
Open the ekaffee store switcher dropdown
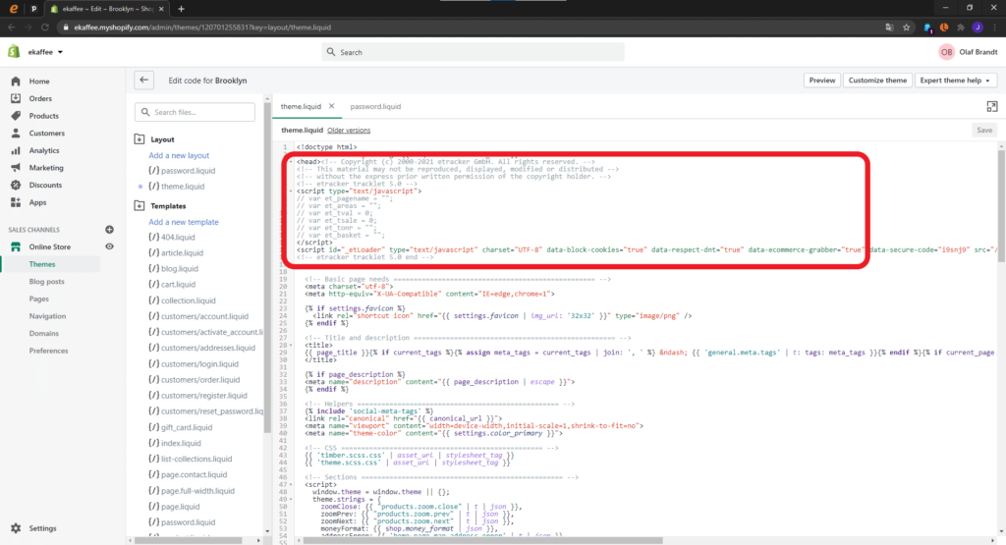[45, 52]
